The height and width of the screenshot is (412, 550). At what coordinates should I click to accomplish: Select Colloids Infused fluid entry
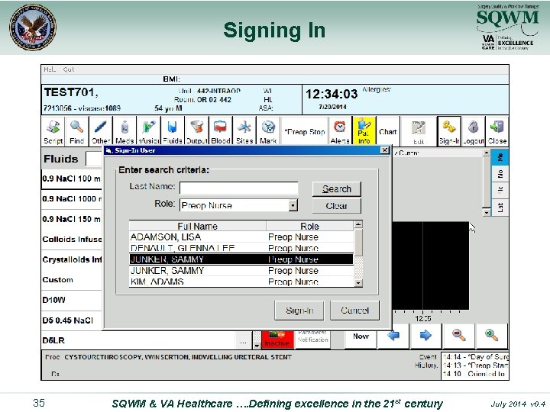pos(72,240)
